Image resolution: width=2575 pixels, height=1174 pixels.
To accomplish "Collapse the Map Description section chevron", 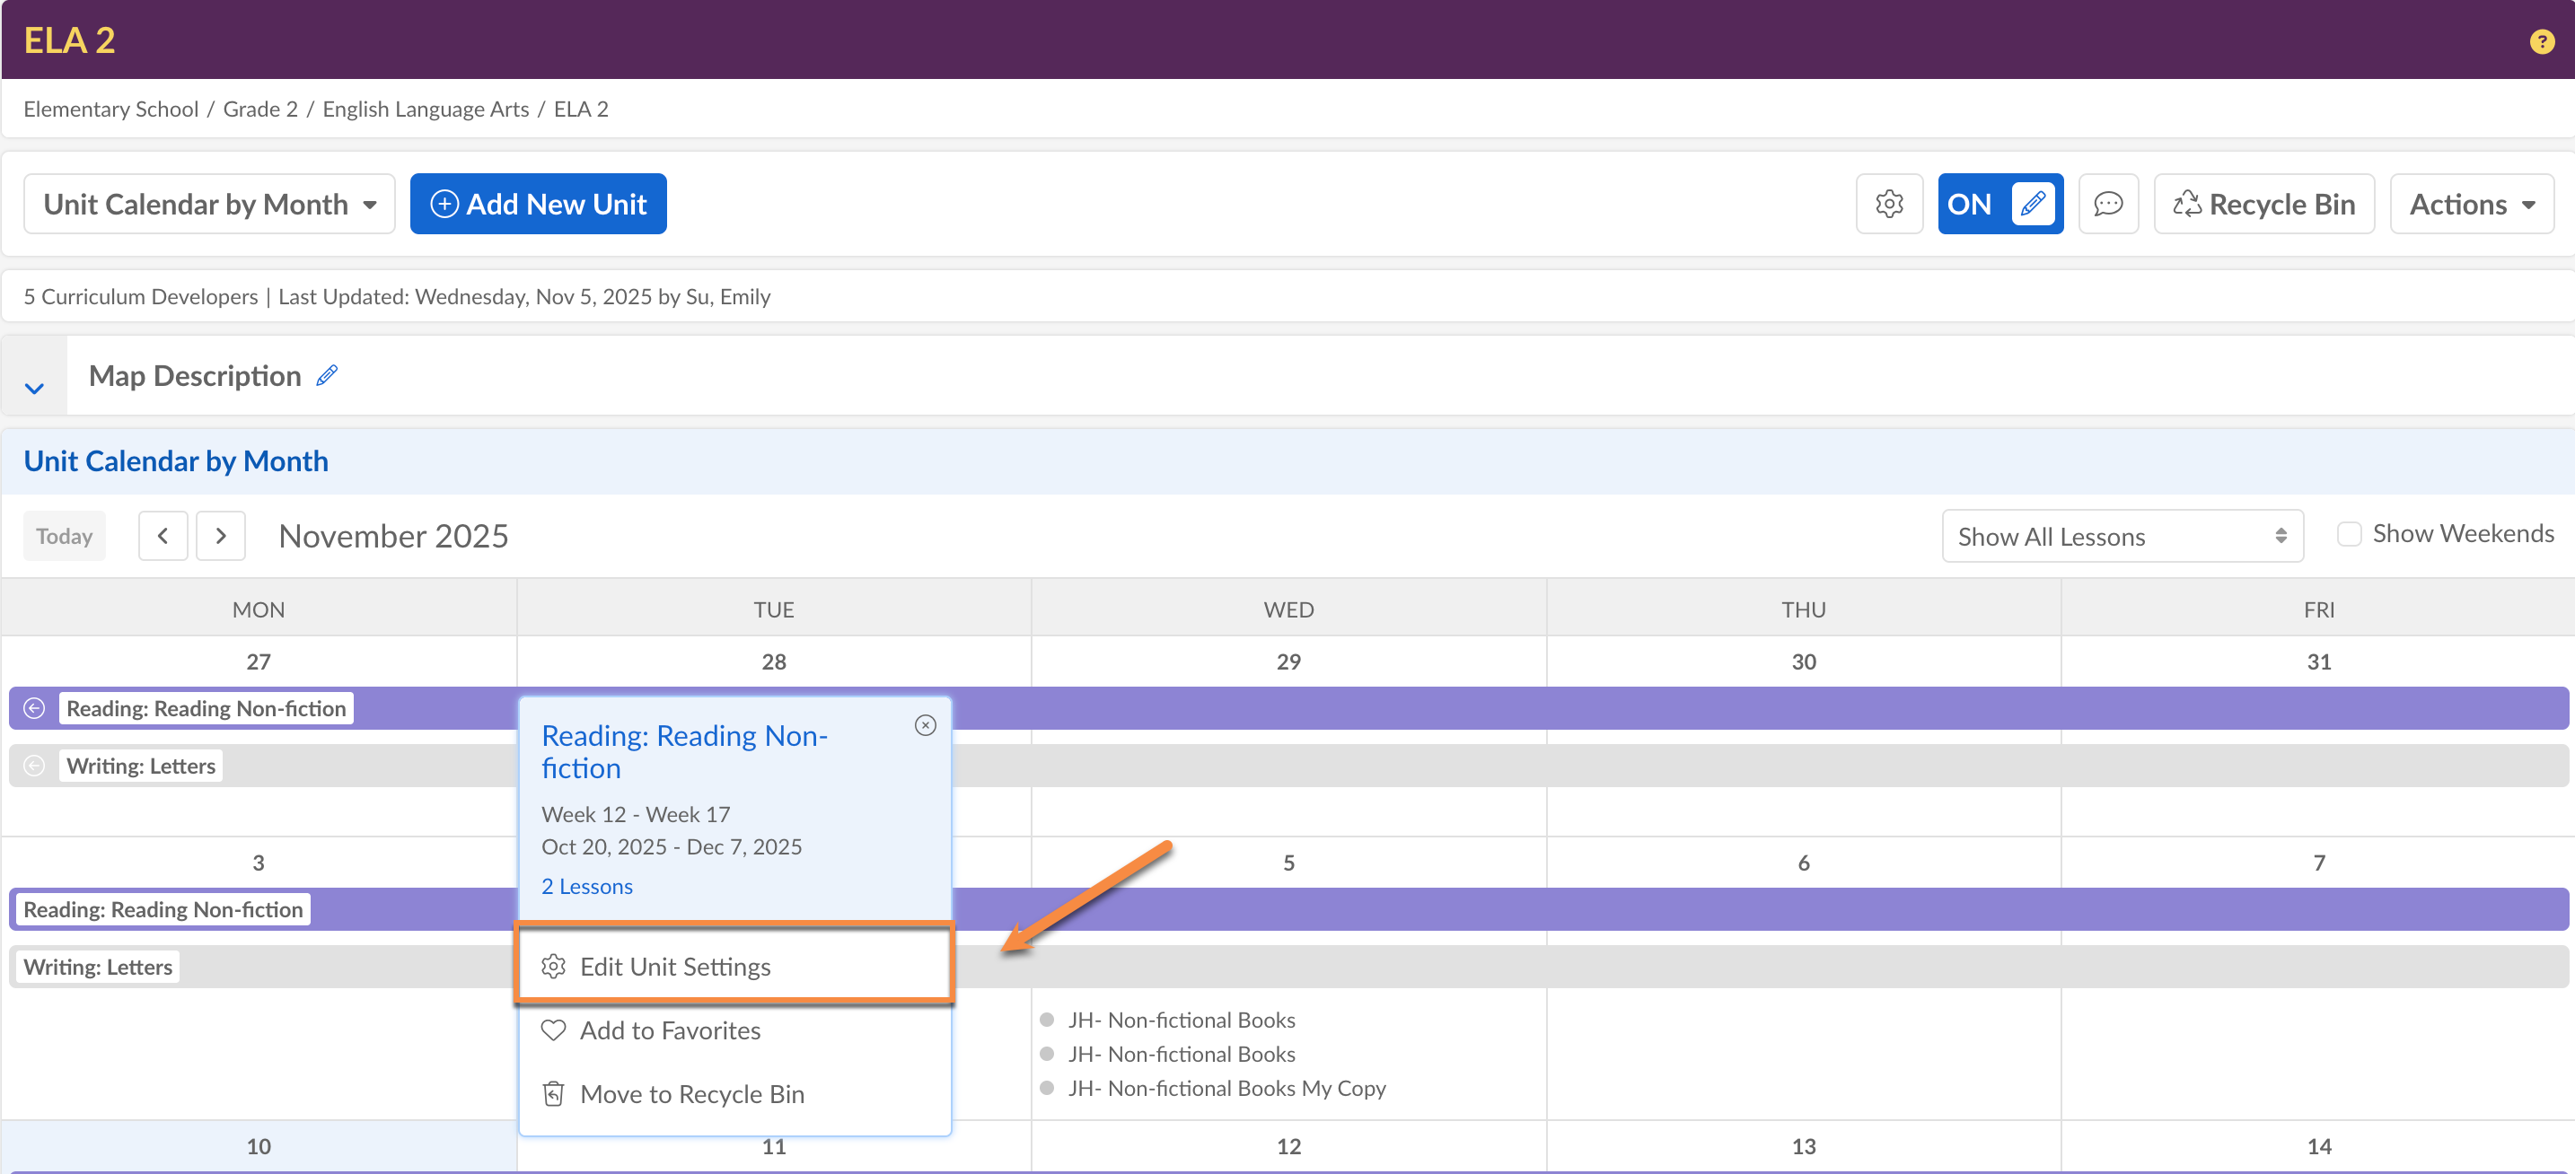I will pos(34,388).
